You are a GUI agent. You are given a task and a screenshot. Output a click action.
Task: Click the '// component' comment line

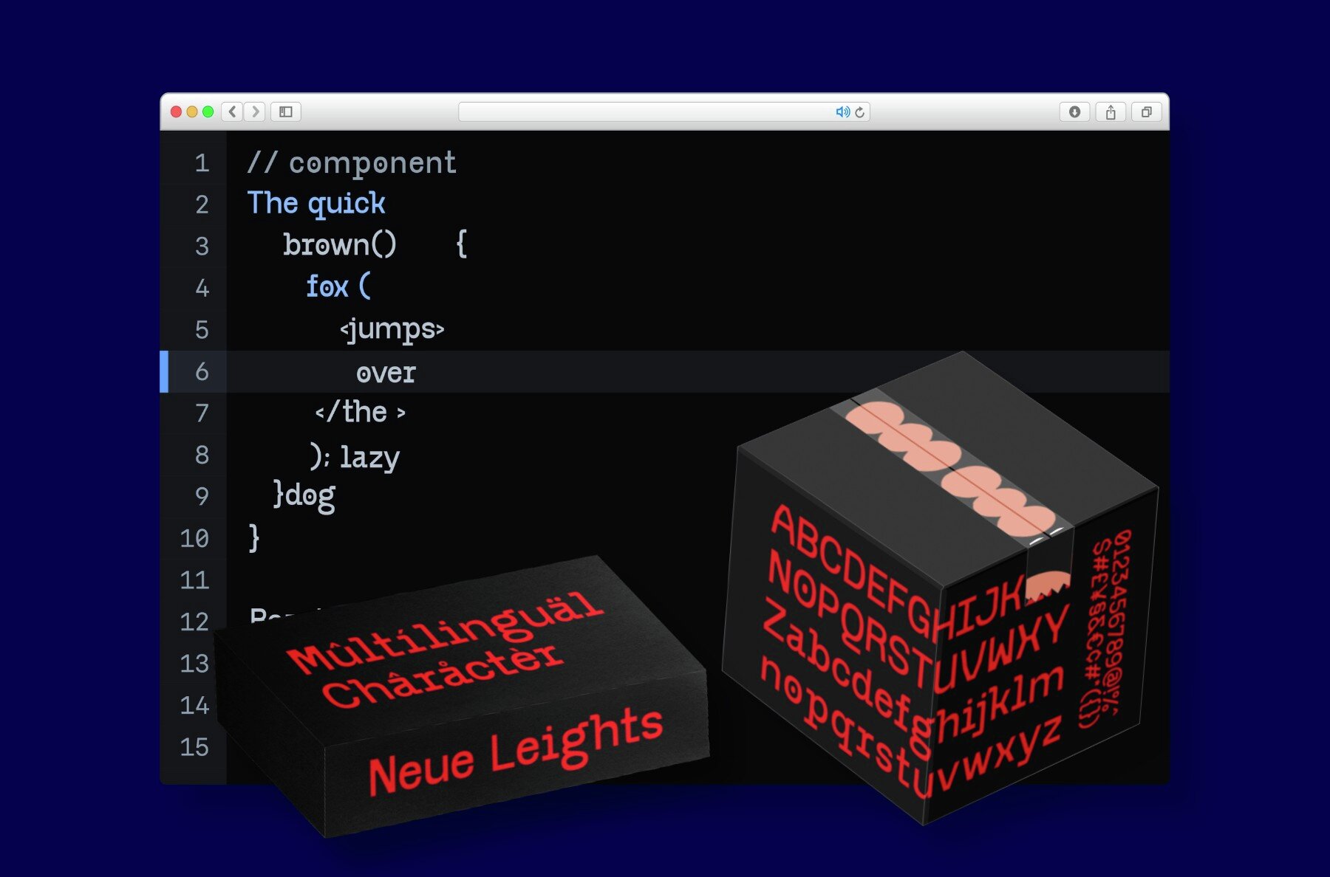click(352, 162)
